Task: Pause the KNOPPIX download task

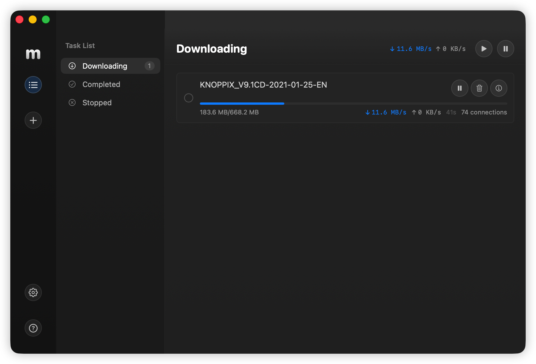Action: tap(460, 88)
